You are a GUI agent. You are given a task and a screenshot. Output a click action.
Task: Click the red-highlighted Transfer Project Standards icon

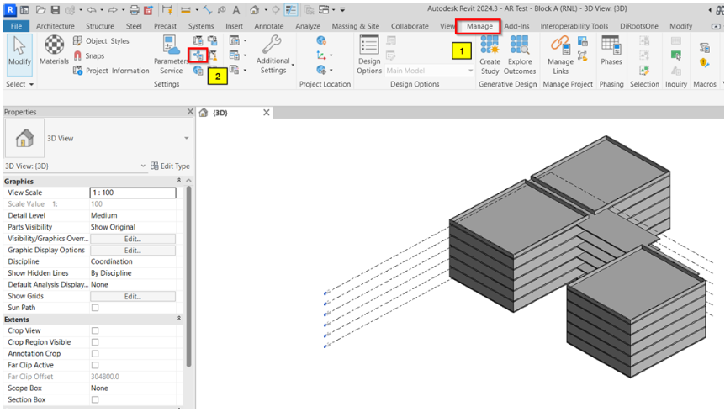198,55
